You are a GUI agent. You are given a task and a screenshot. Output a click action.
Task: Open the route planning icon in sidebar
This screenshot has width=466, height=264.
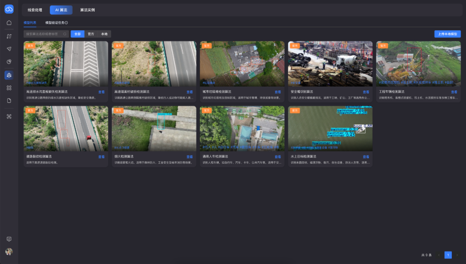coord(9,36)
